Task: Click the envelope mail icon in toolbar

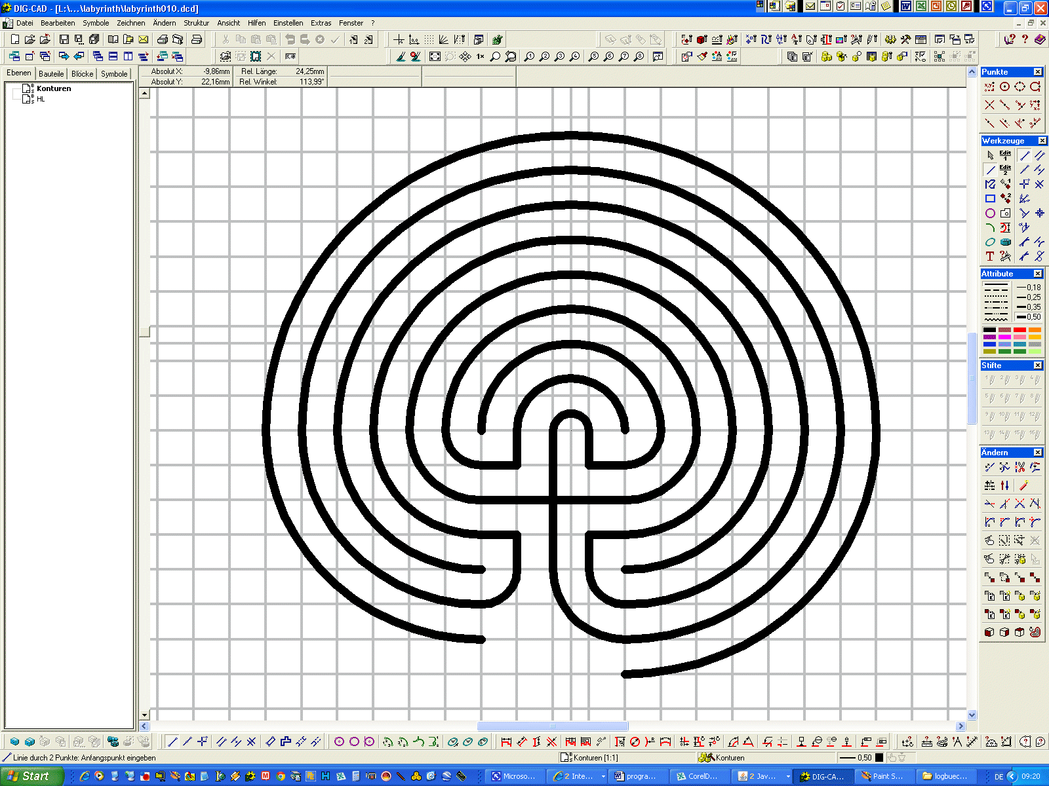Action: coord(144,39)
